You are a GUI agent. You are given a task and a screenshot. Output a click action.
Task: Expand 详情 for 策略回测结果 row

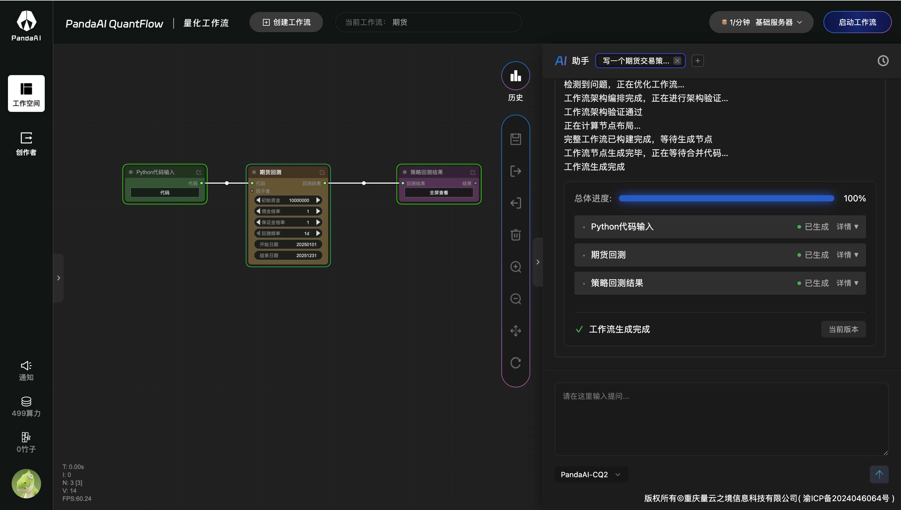coord(847,283)
